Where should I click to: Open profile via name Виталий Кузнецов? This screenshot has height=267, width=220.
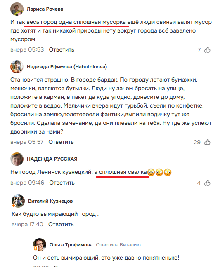50,201
